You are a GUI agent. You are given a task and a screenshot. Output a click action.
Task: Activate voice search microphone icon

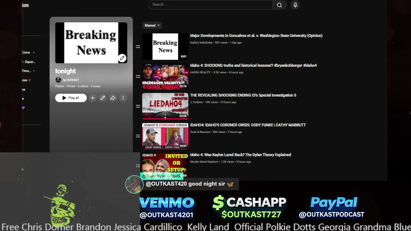(295, 5)
